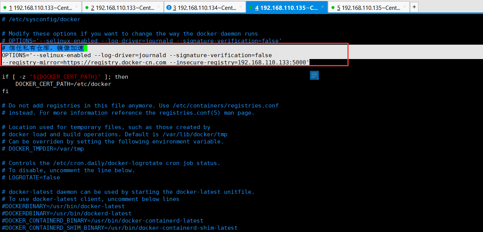
Task: Click 'docker load and build operations' line
Action: click(x=114, y=134)
